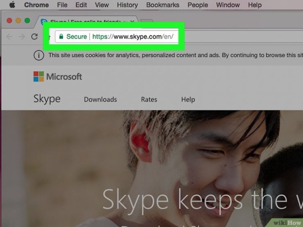Viewport: 303px width, 227px height.
Task: Click the skype.com URL in address bar
Action: click(133, 36)
